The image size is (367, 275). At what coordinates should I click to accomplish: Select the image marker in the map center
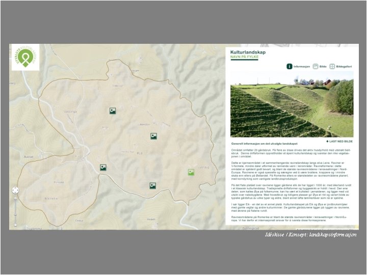point(153,136)
